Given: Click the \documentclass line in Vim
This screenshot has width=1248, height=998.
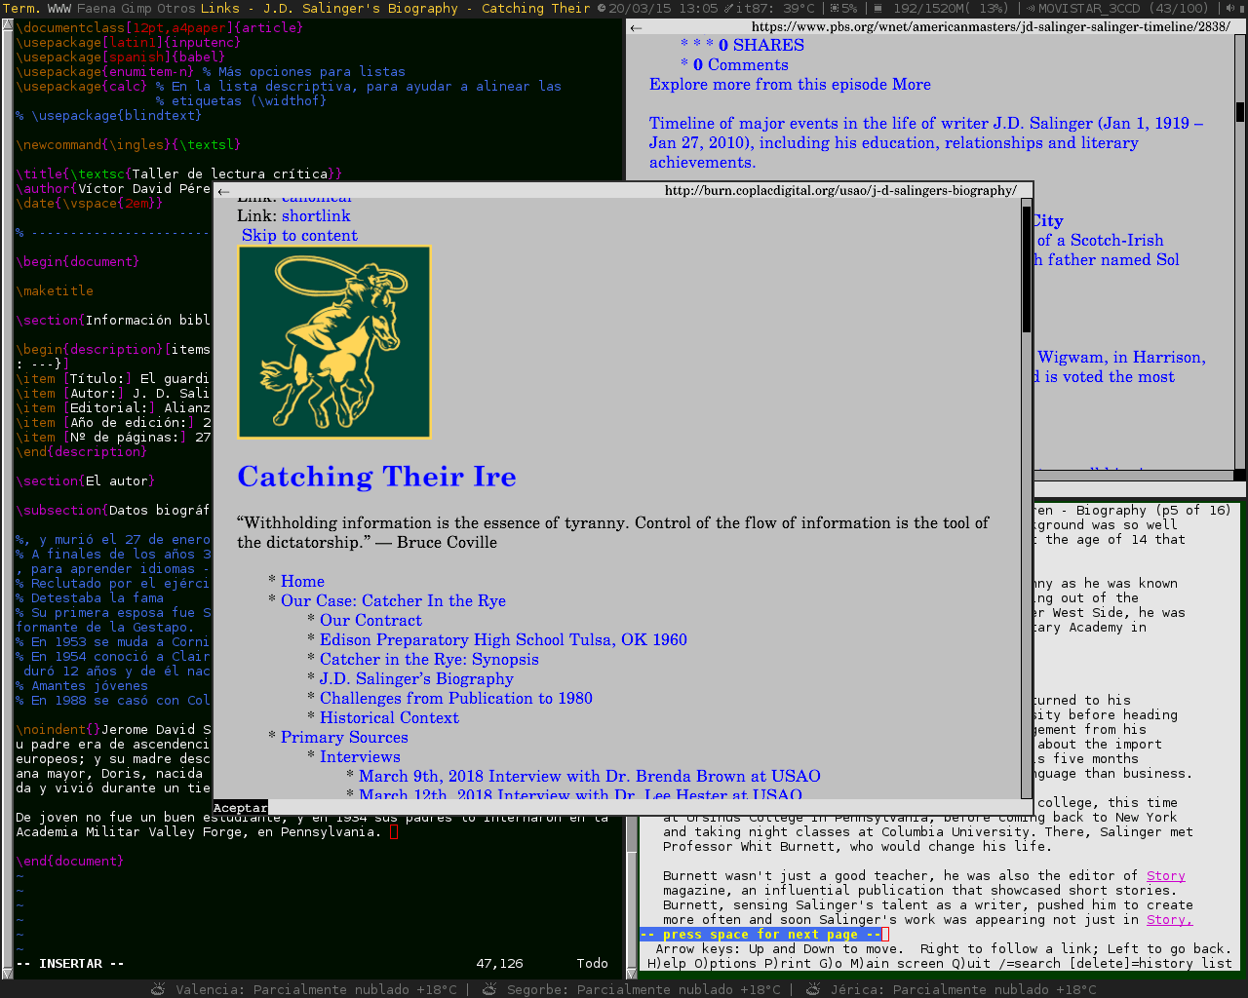Looking at the screenshot, I should [160, 28].
